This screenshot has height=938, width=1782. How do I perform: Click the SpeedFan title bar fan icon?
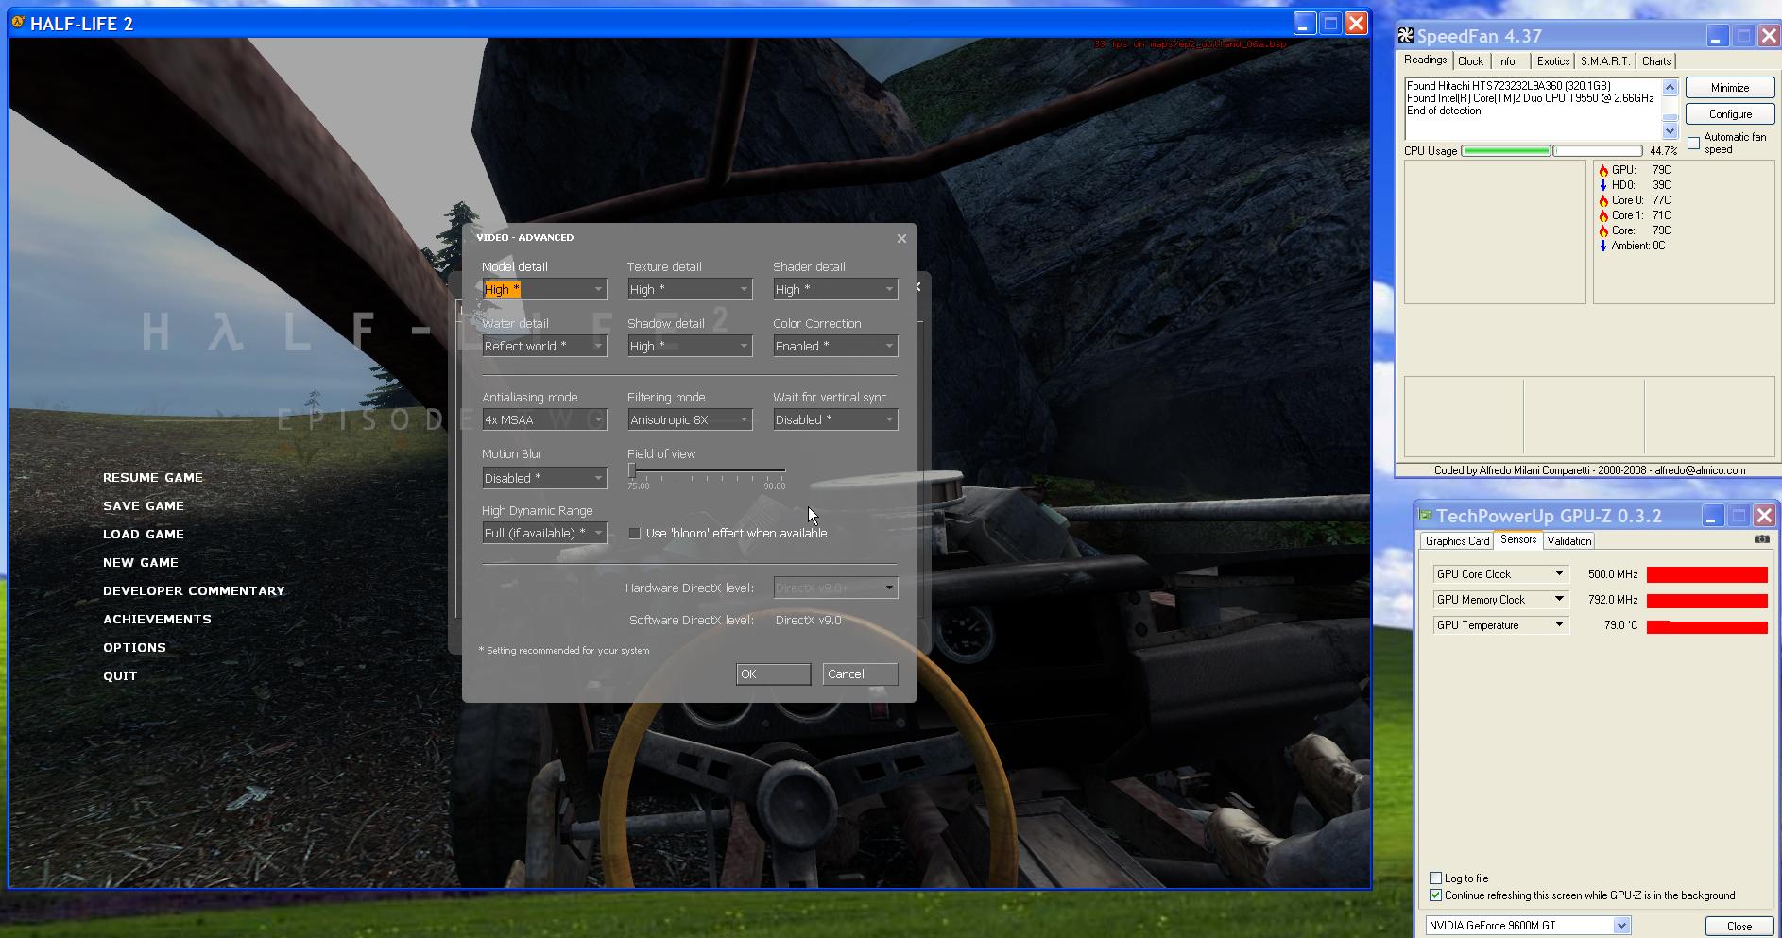tap(1407, 36)
